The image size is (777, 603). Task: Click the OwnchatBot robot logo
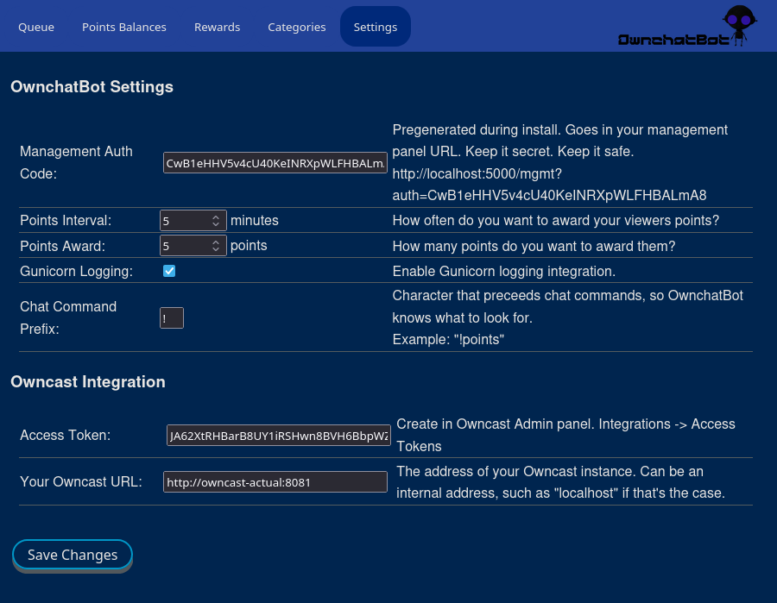688,26
